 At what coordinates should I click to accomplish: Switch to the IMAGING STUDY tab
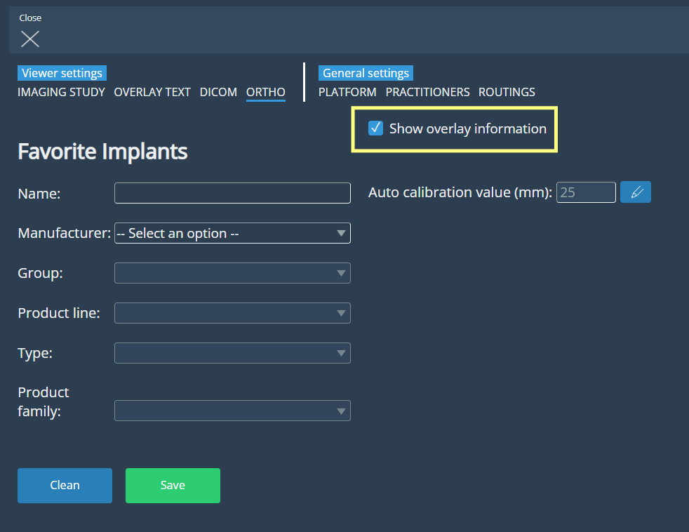[61, 92]
